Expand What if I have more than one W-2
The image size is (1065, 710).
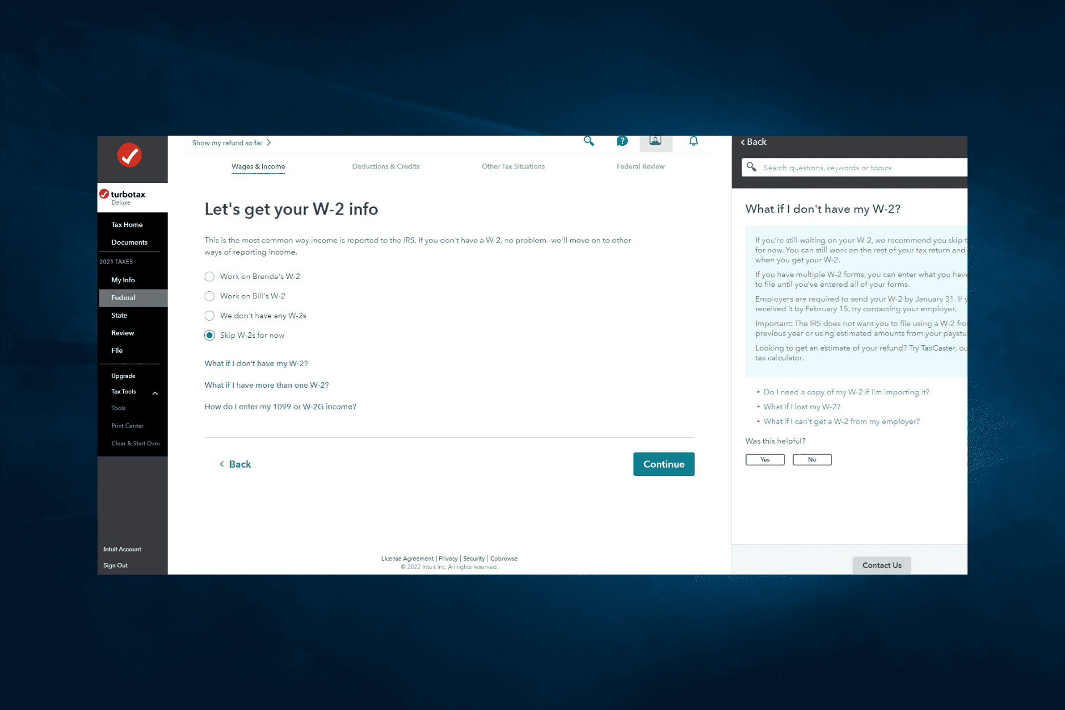266,385
